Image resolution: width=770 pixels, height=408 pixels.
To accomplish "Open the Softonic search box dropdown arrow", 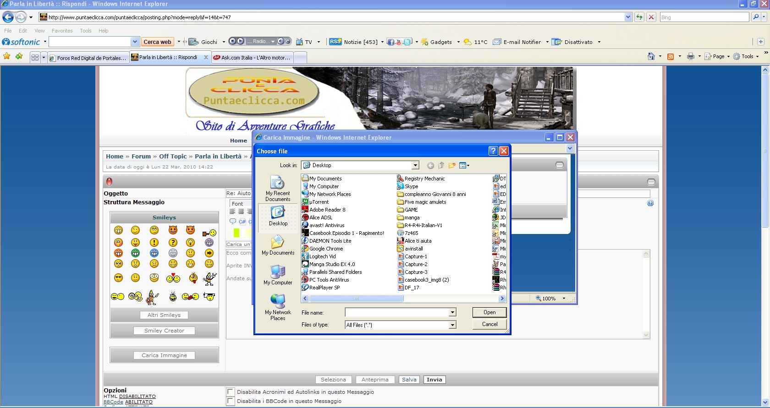I will (x=135, y=42).
